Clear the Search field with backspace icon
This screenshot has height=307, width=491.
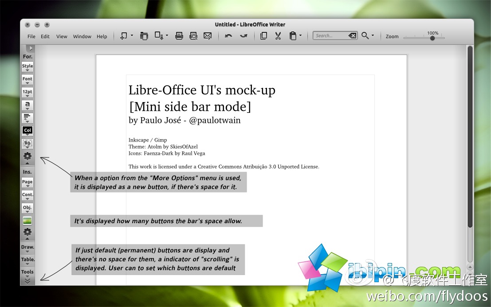click(x=352, y=35)
